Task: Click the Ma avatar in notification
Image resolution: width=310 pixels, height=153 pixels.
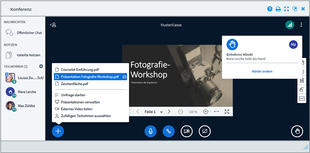Action: 293,45
